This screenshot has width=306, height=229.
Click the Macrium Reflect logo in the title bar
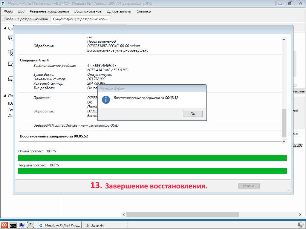3,3
